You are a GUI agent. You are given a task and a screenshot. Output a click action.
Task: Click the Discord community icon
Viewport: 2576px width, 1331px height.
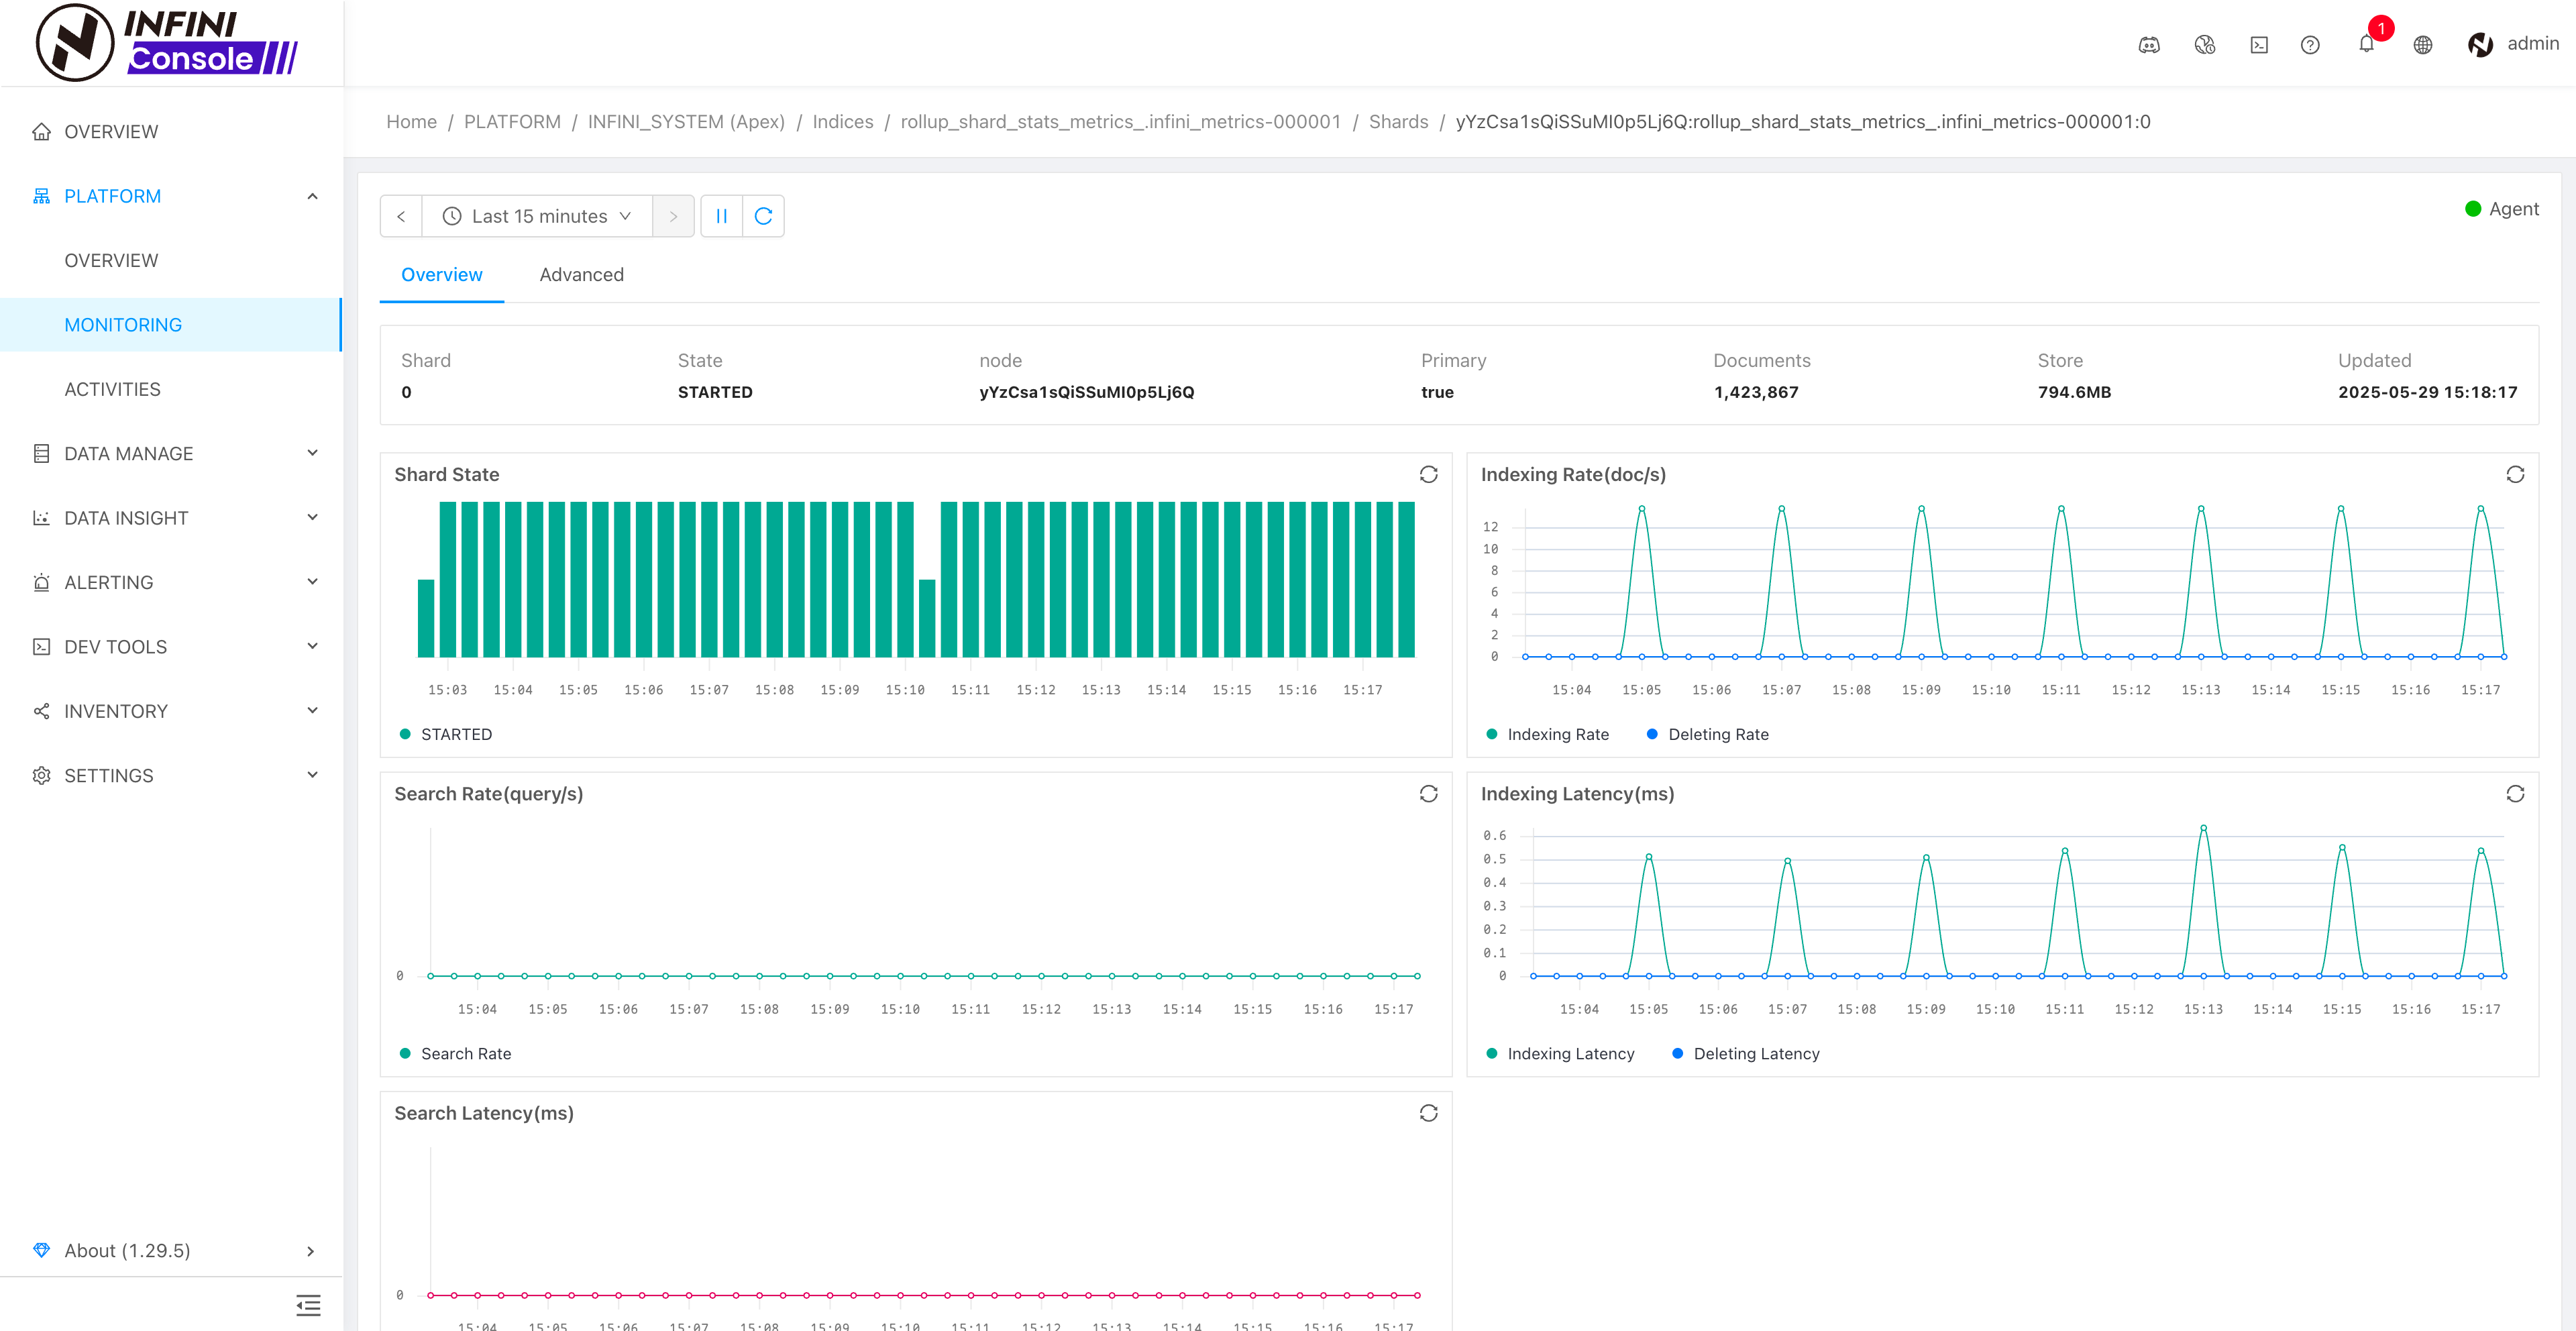(2148, 45)
